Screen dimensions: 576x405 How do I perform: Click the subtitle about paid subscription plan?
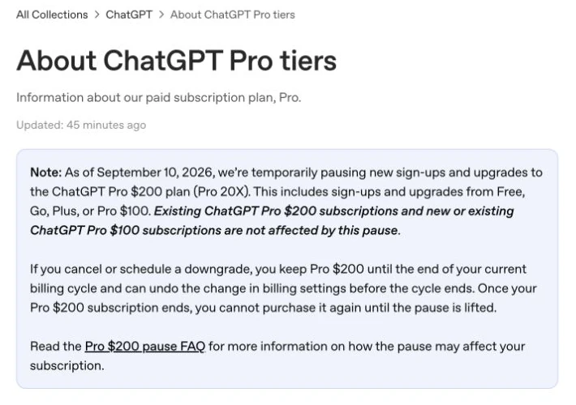coord(159,97)
